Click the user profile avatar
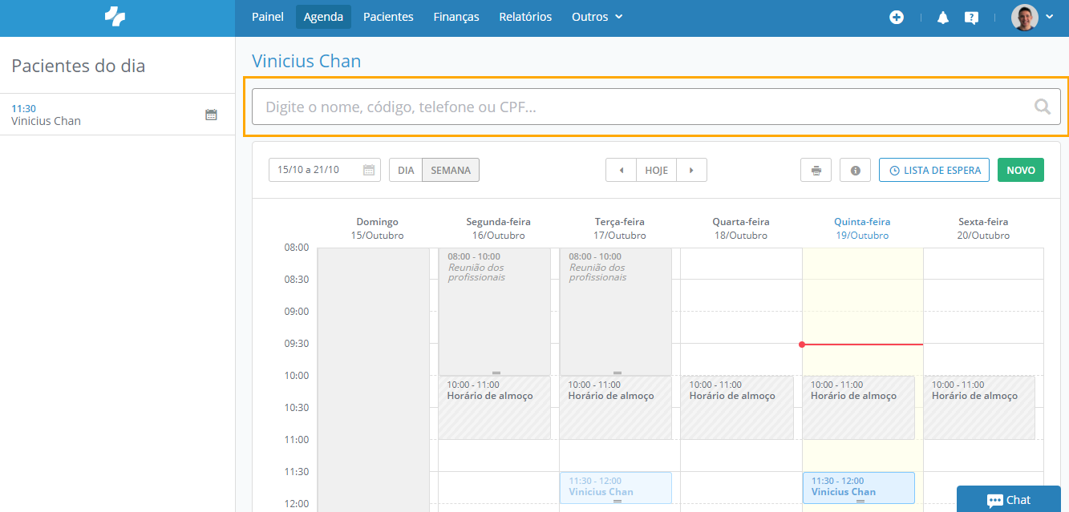This screenshot has width=1069, height=512. pos(1025,17)
